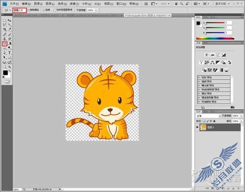Add a Brightness/Contrast adjustment

click(207, 55)
